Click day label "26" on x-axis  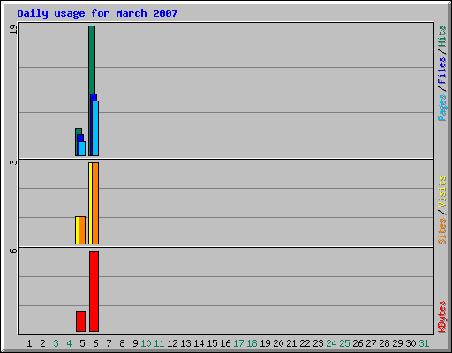358,343
